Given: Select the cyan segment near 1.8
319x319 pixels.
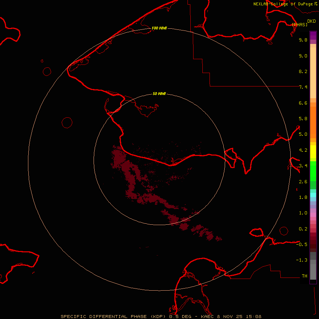Looking at the screenshot, I should [313, 195].
